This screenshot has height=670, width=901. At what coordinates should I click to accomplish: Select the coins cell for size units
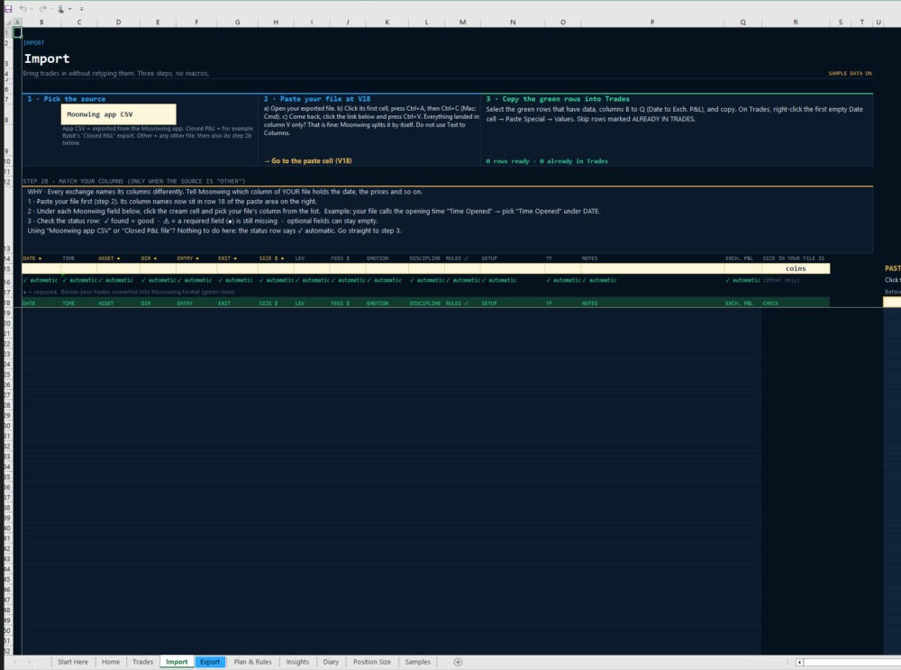[x=796, y=268]
